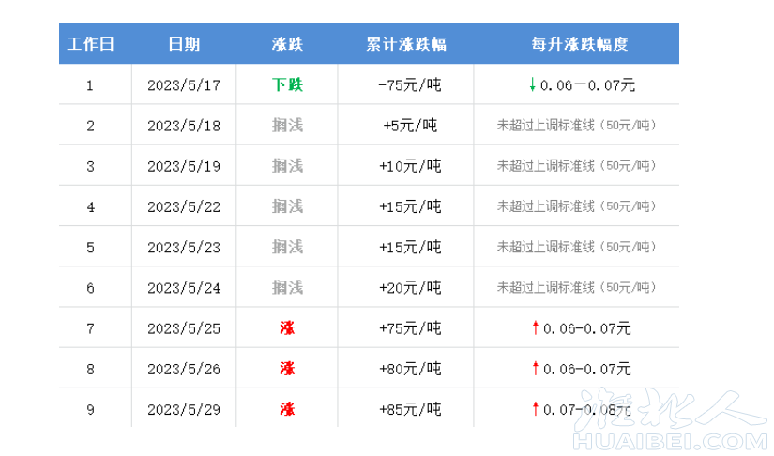
Task: Click the green down arrow icon
Action: pyautogui.click(x=533, y=85)
